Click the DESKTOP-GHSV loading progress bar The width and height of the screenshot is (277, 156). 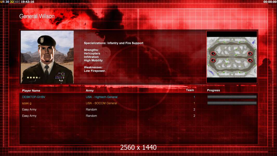tap(232, 97)
